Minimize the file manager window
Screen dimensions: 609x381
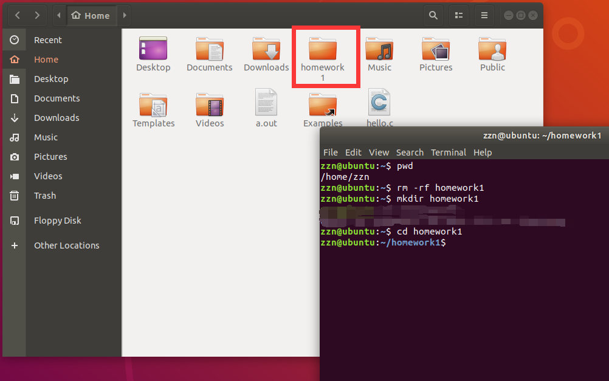[508, 16]
